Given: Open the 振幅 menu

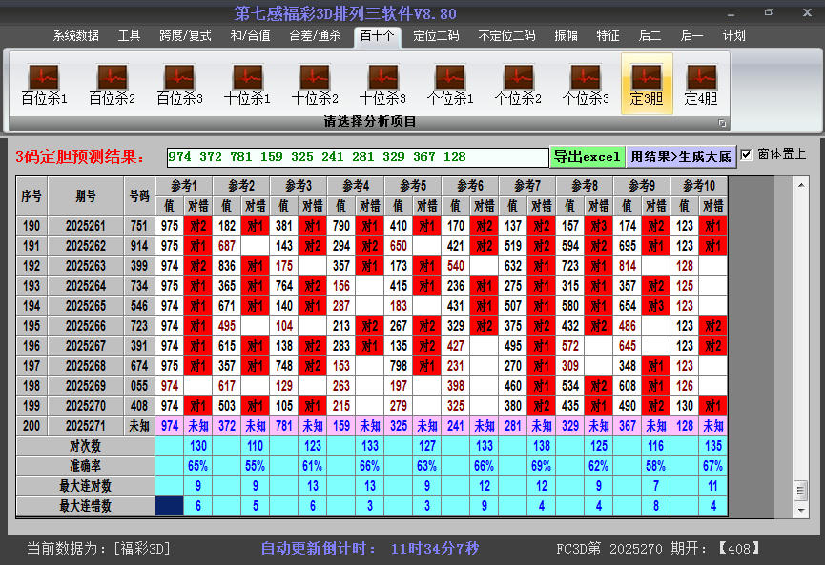Looking at the screenshot, I should 563,35.
